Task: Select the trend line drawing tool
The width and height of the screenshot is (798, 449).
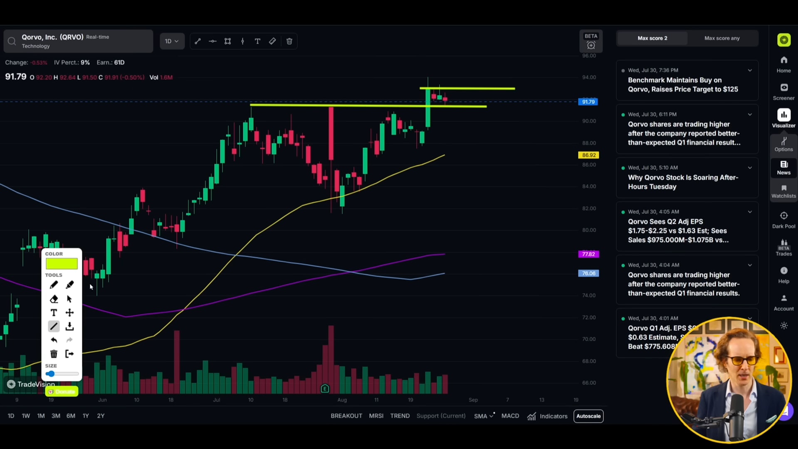Action: click(x=198, y=41)
